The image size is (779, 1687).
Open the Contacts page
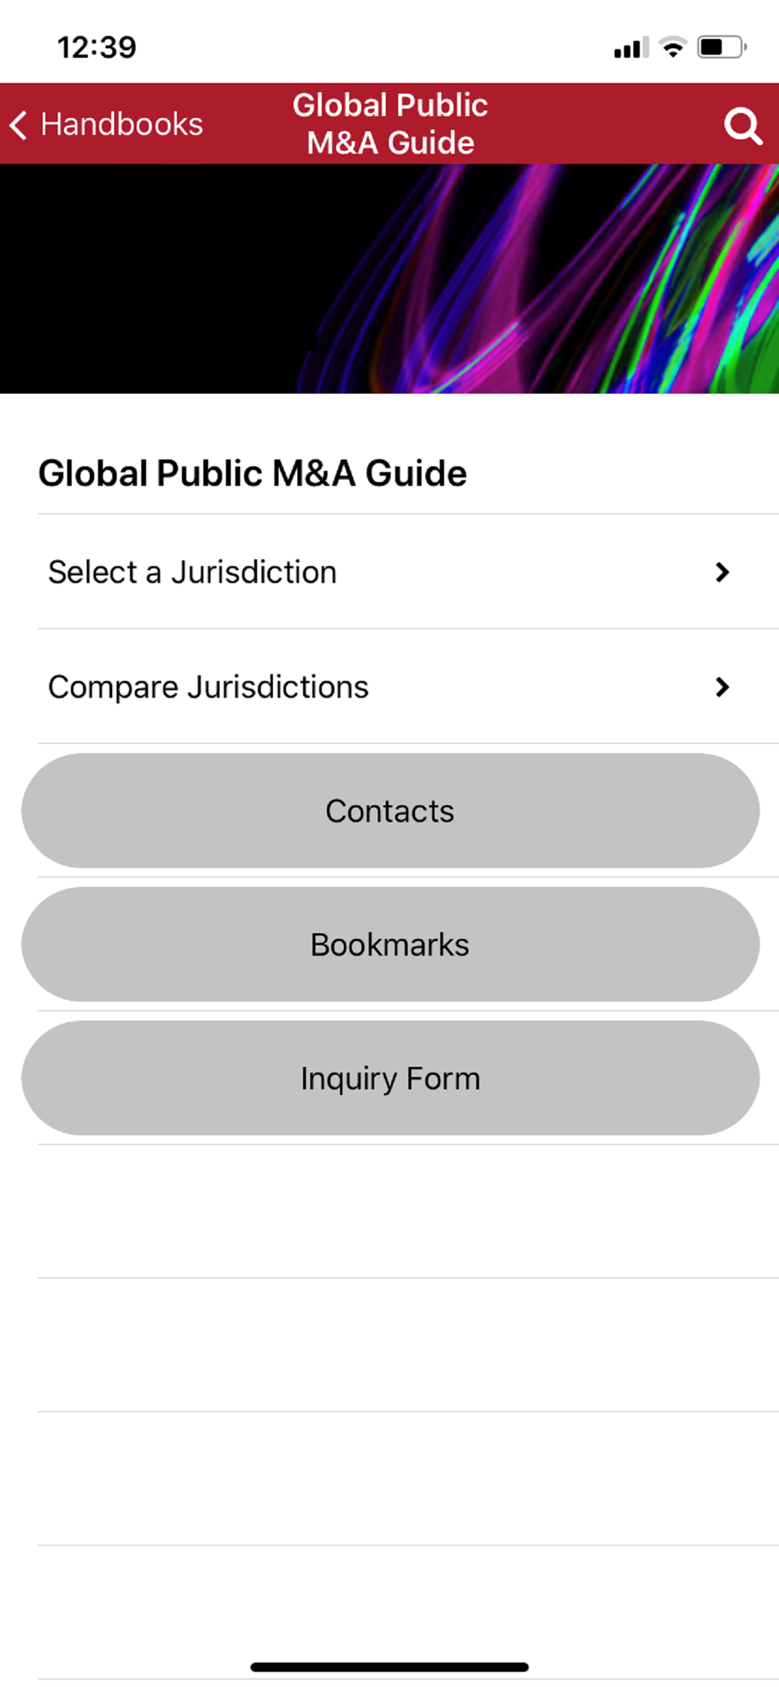click(389, 811)
